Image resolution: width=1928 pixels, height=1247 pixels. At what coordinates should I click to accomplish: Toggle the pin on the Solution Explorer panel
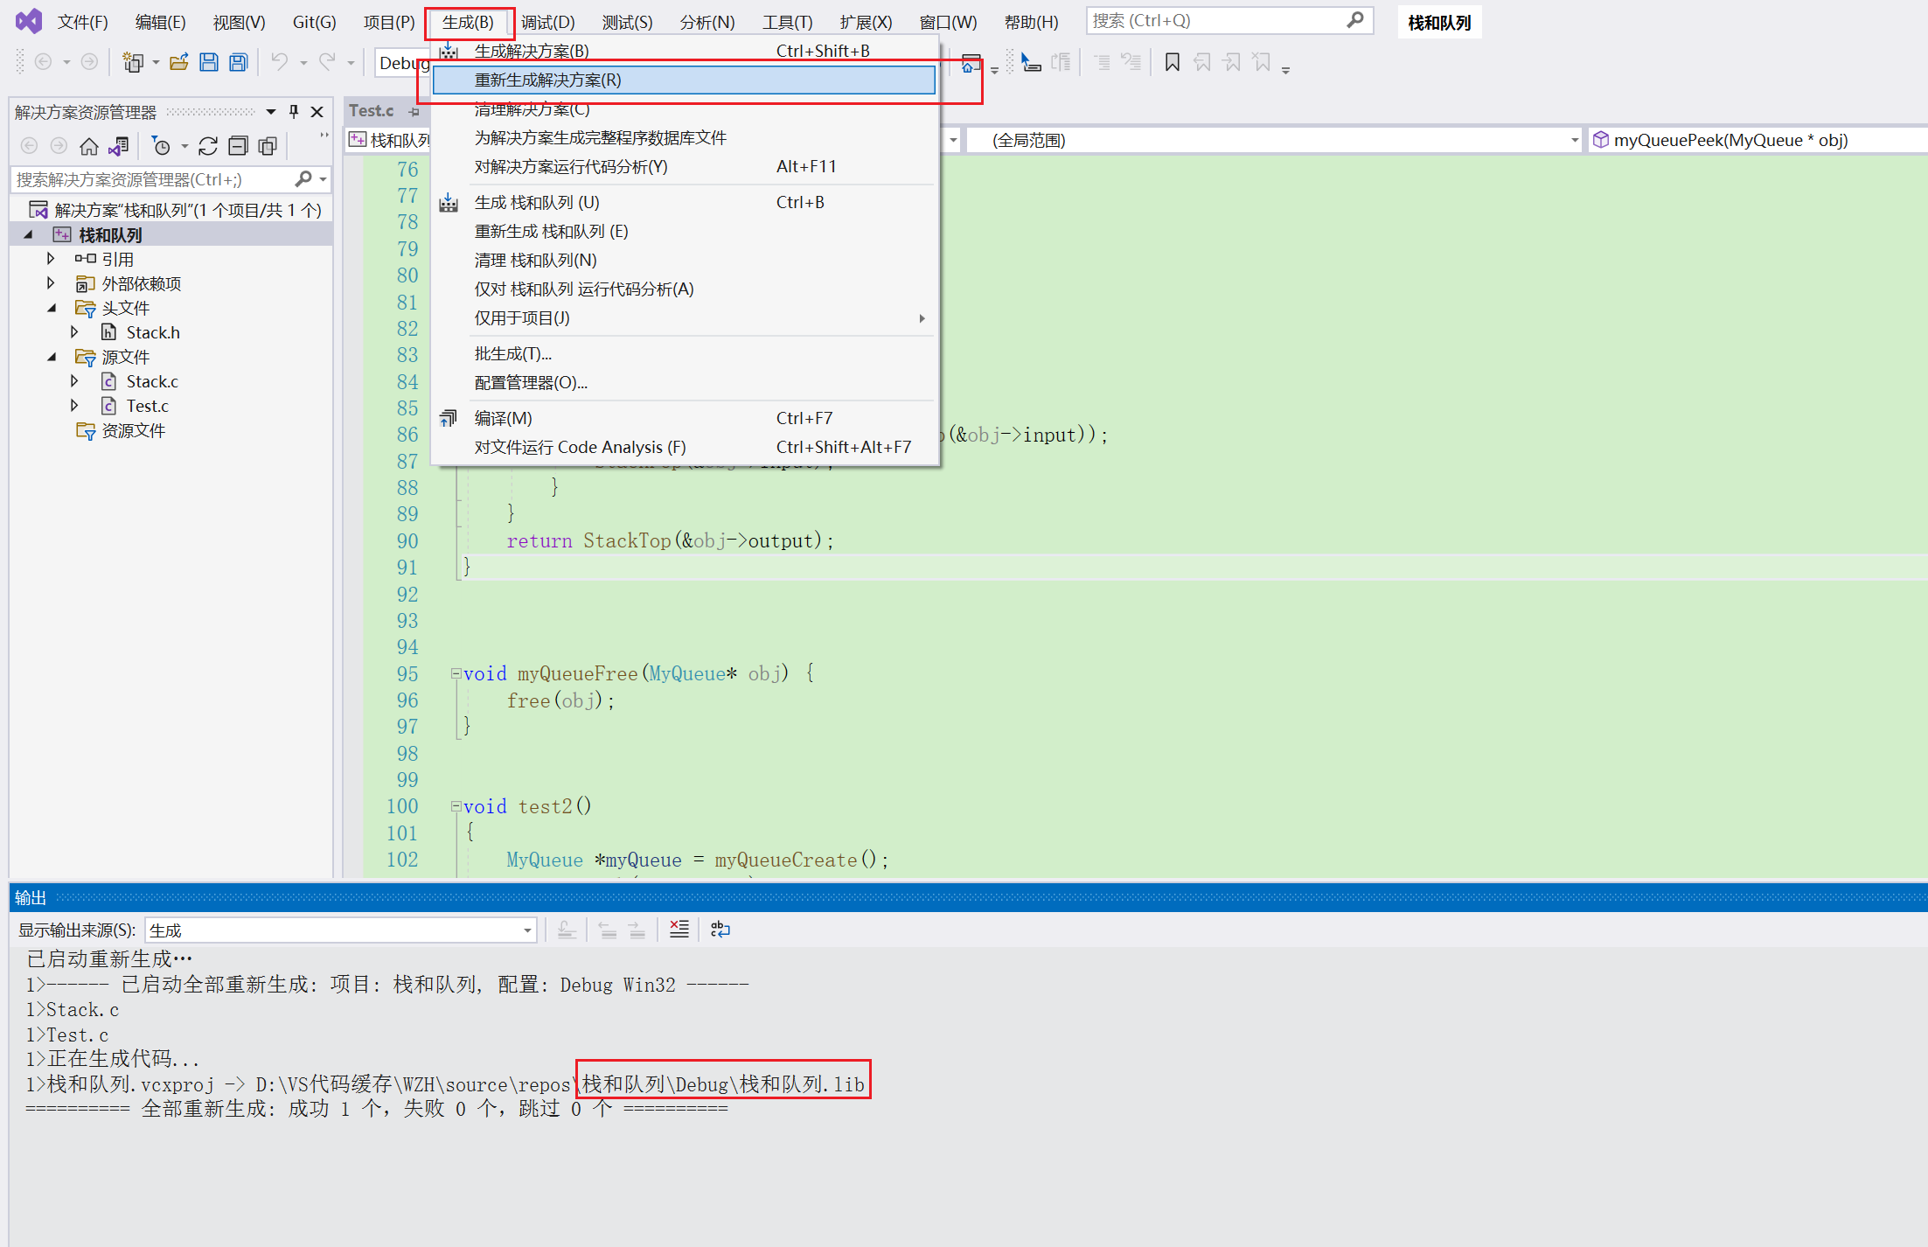294,111
